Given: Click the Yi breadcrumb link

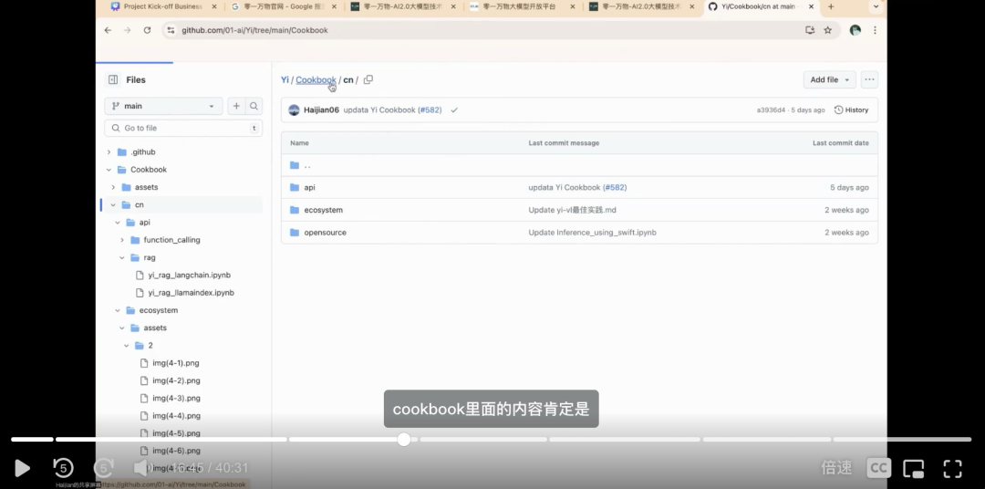Looking at the screenshot, I should click(285, 79).
